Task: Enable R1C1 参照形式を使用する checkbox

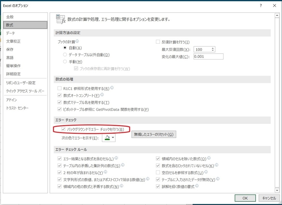Action: (60, 88)
